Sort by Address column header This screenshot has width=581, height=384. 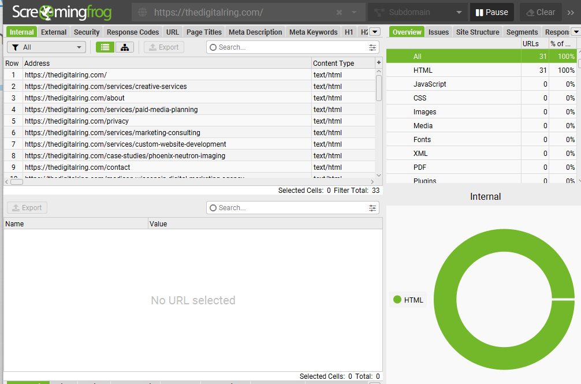pos(167,64)
